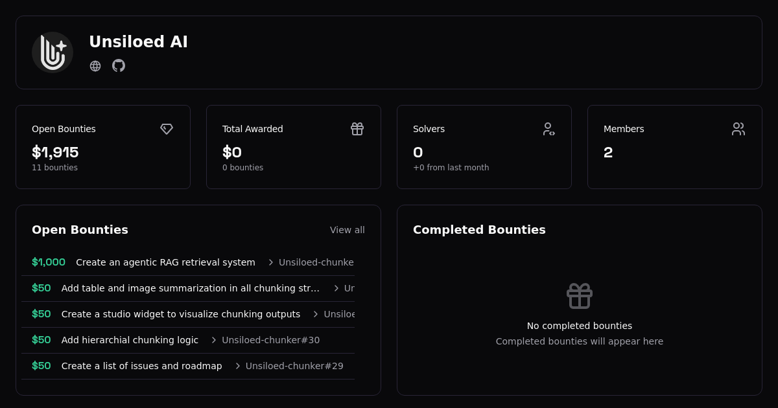The image size is (778, 408).
Task: Select the Add hierarchial chunking logic bounty
Action: coord(130,339)
